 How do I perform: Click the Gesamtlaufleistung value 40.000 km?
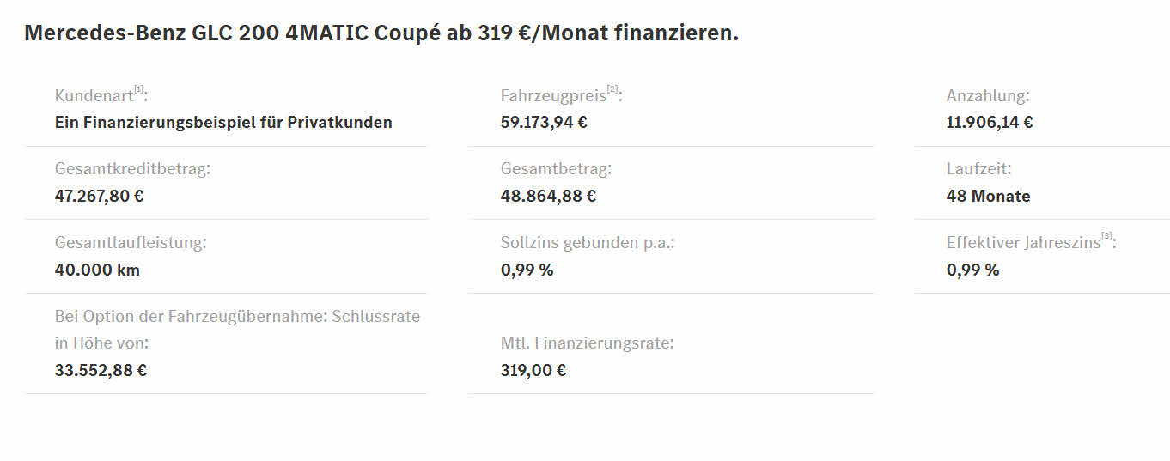point(97,270)
